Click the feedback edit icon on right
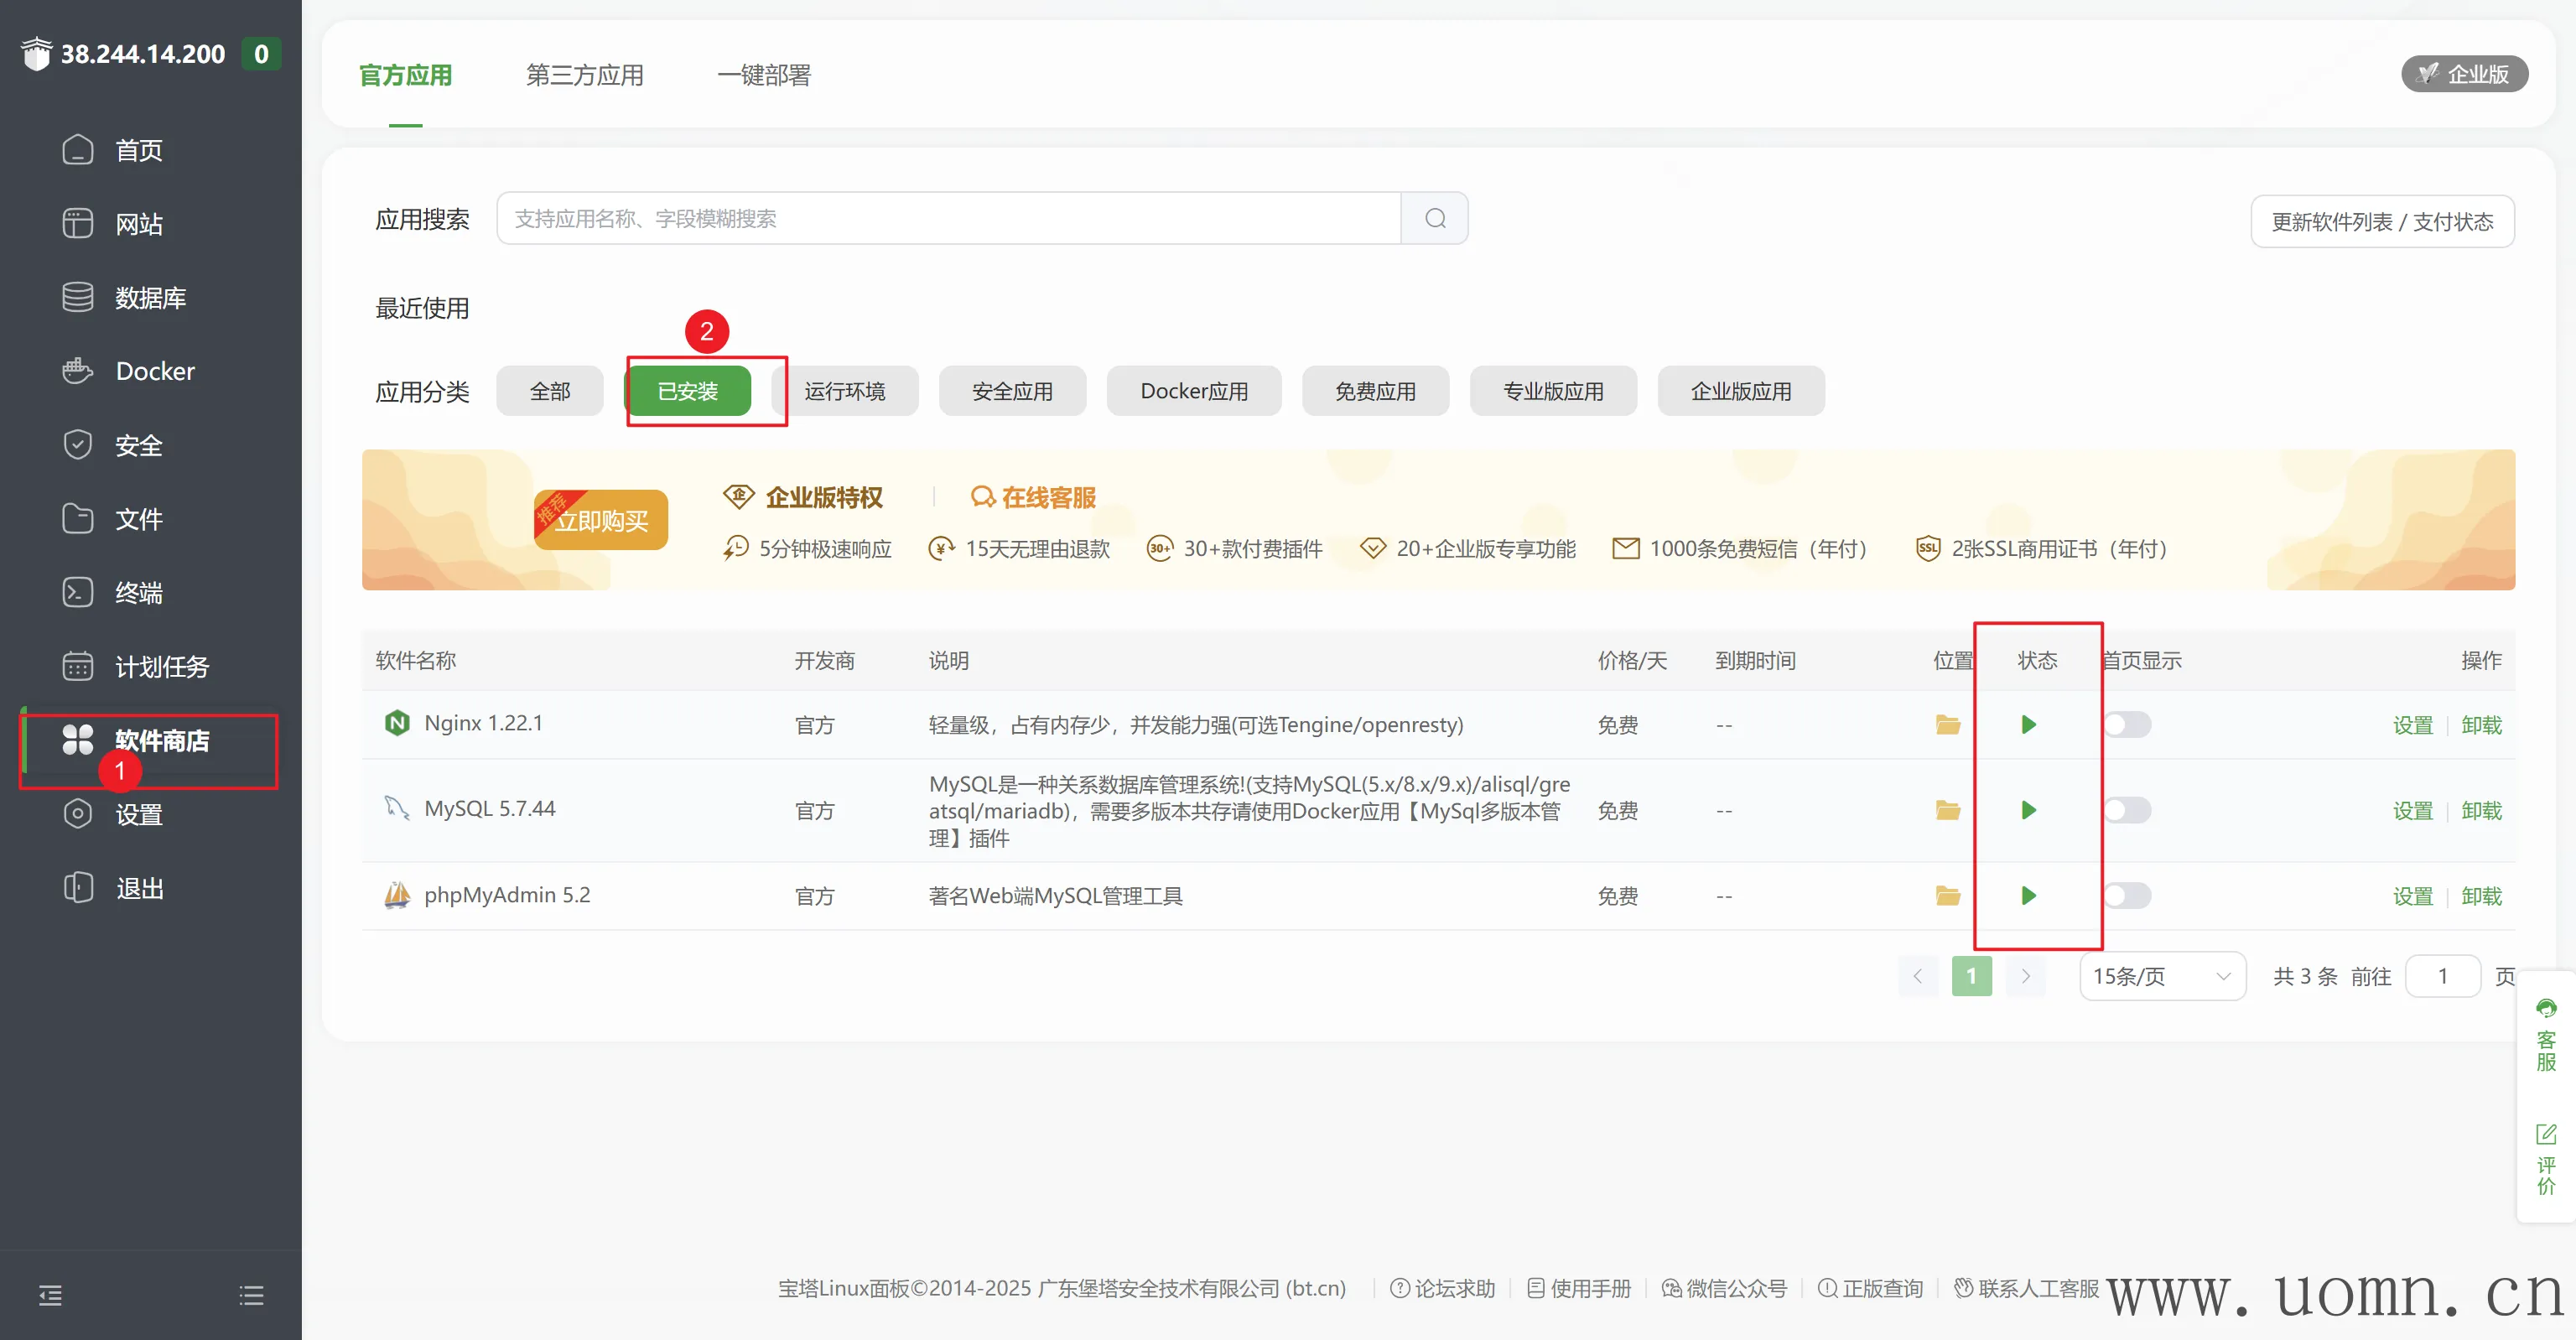Screen dimensions: 2576x1340 (x=2546, y=1134)
